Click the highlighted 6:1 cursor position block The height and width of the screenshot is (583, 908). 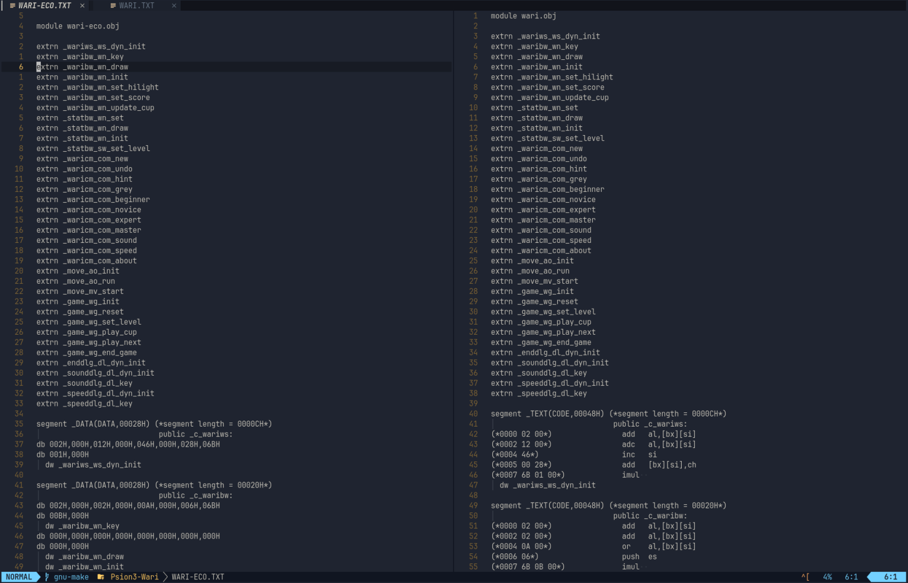click(890, 577)
